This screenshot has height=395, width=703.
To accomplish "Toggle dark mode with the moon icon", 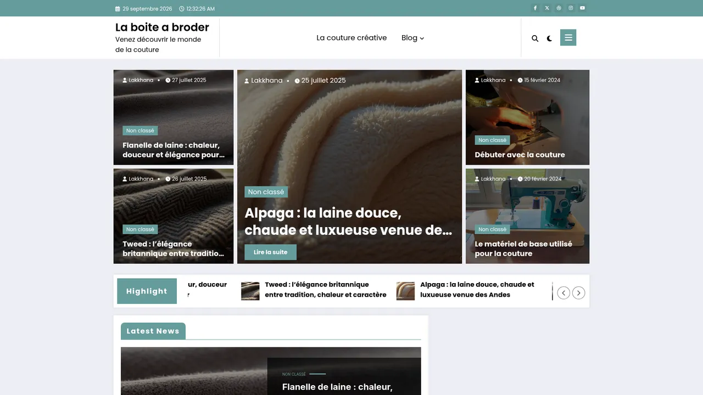I will click(549, 38).
